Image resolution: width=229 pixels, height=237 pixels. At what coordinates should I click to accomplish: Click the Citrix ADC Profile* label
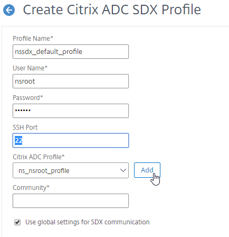(x=39, y=157)
